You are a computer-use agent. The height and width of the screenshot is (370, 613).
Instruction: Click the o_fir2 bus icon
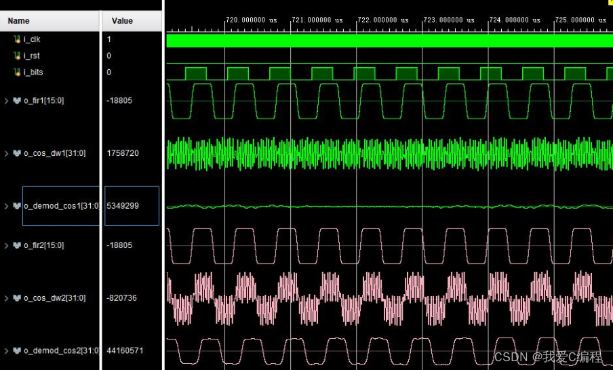pos(17,245)
